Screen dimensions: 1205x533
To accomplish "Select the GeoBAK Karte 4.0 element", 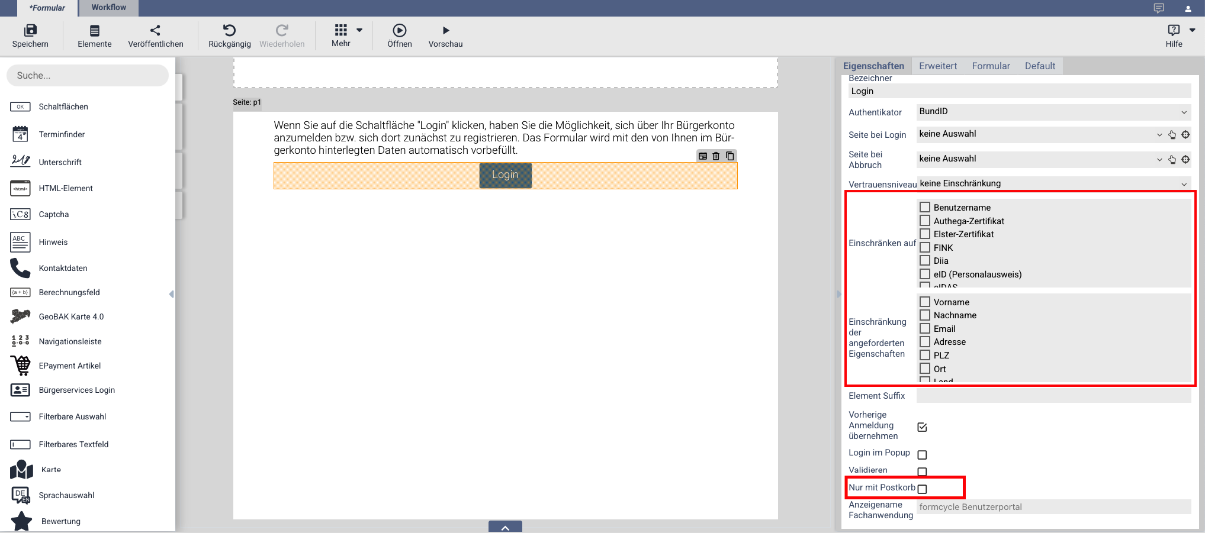I will coord(71,316).
